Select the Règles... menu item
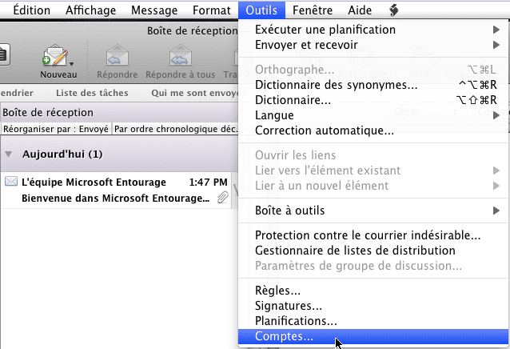Screen dimensions: 510x349 coord(373,291)
